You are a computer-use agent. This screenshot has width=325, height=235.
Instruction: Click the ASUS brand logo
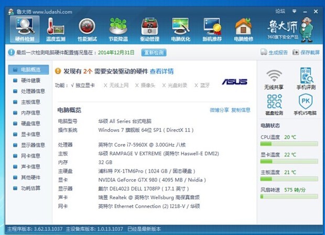(235, 81)
